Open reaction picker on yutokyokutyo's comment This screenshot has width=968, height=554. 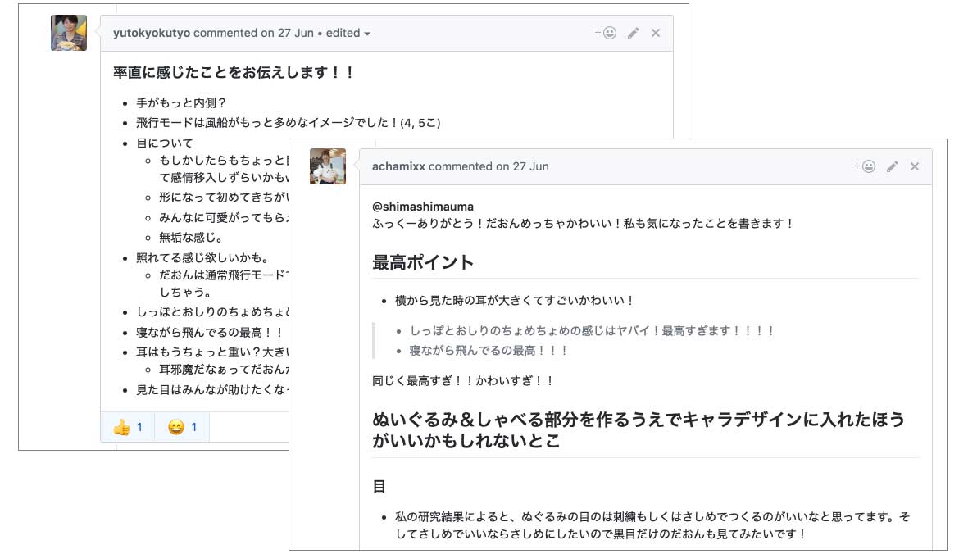[x=606, y=34]
